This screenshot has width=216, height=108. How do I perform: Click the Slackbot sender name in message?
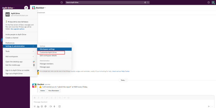40,84
